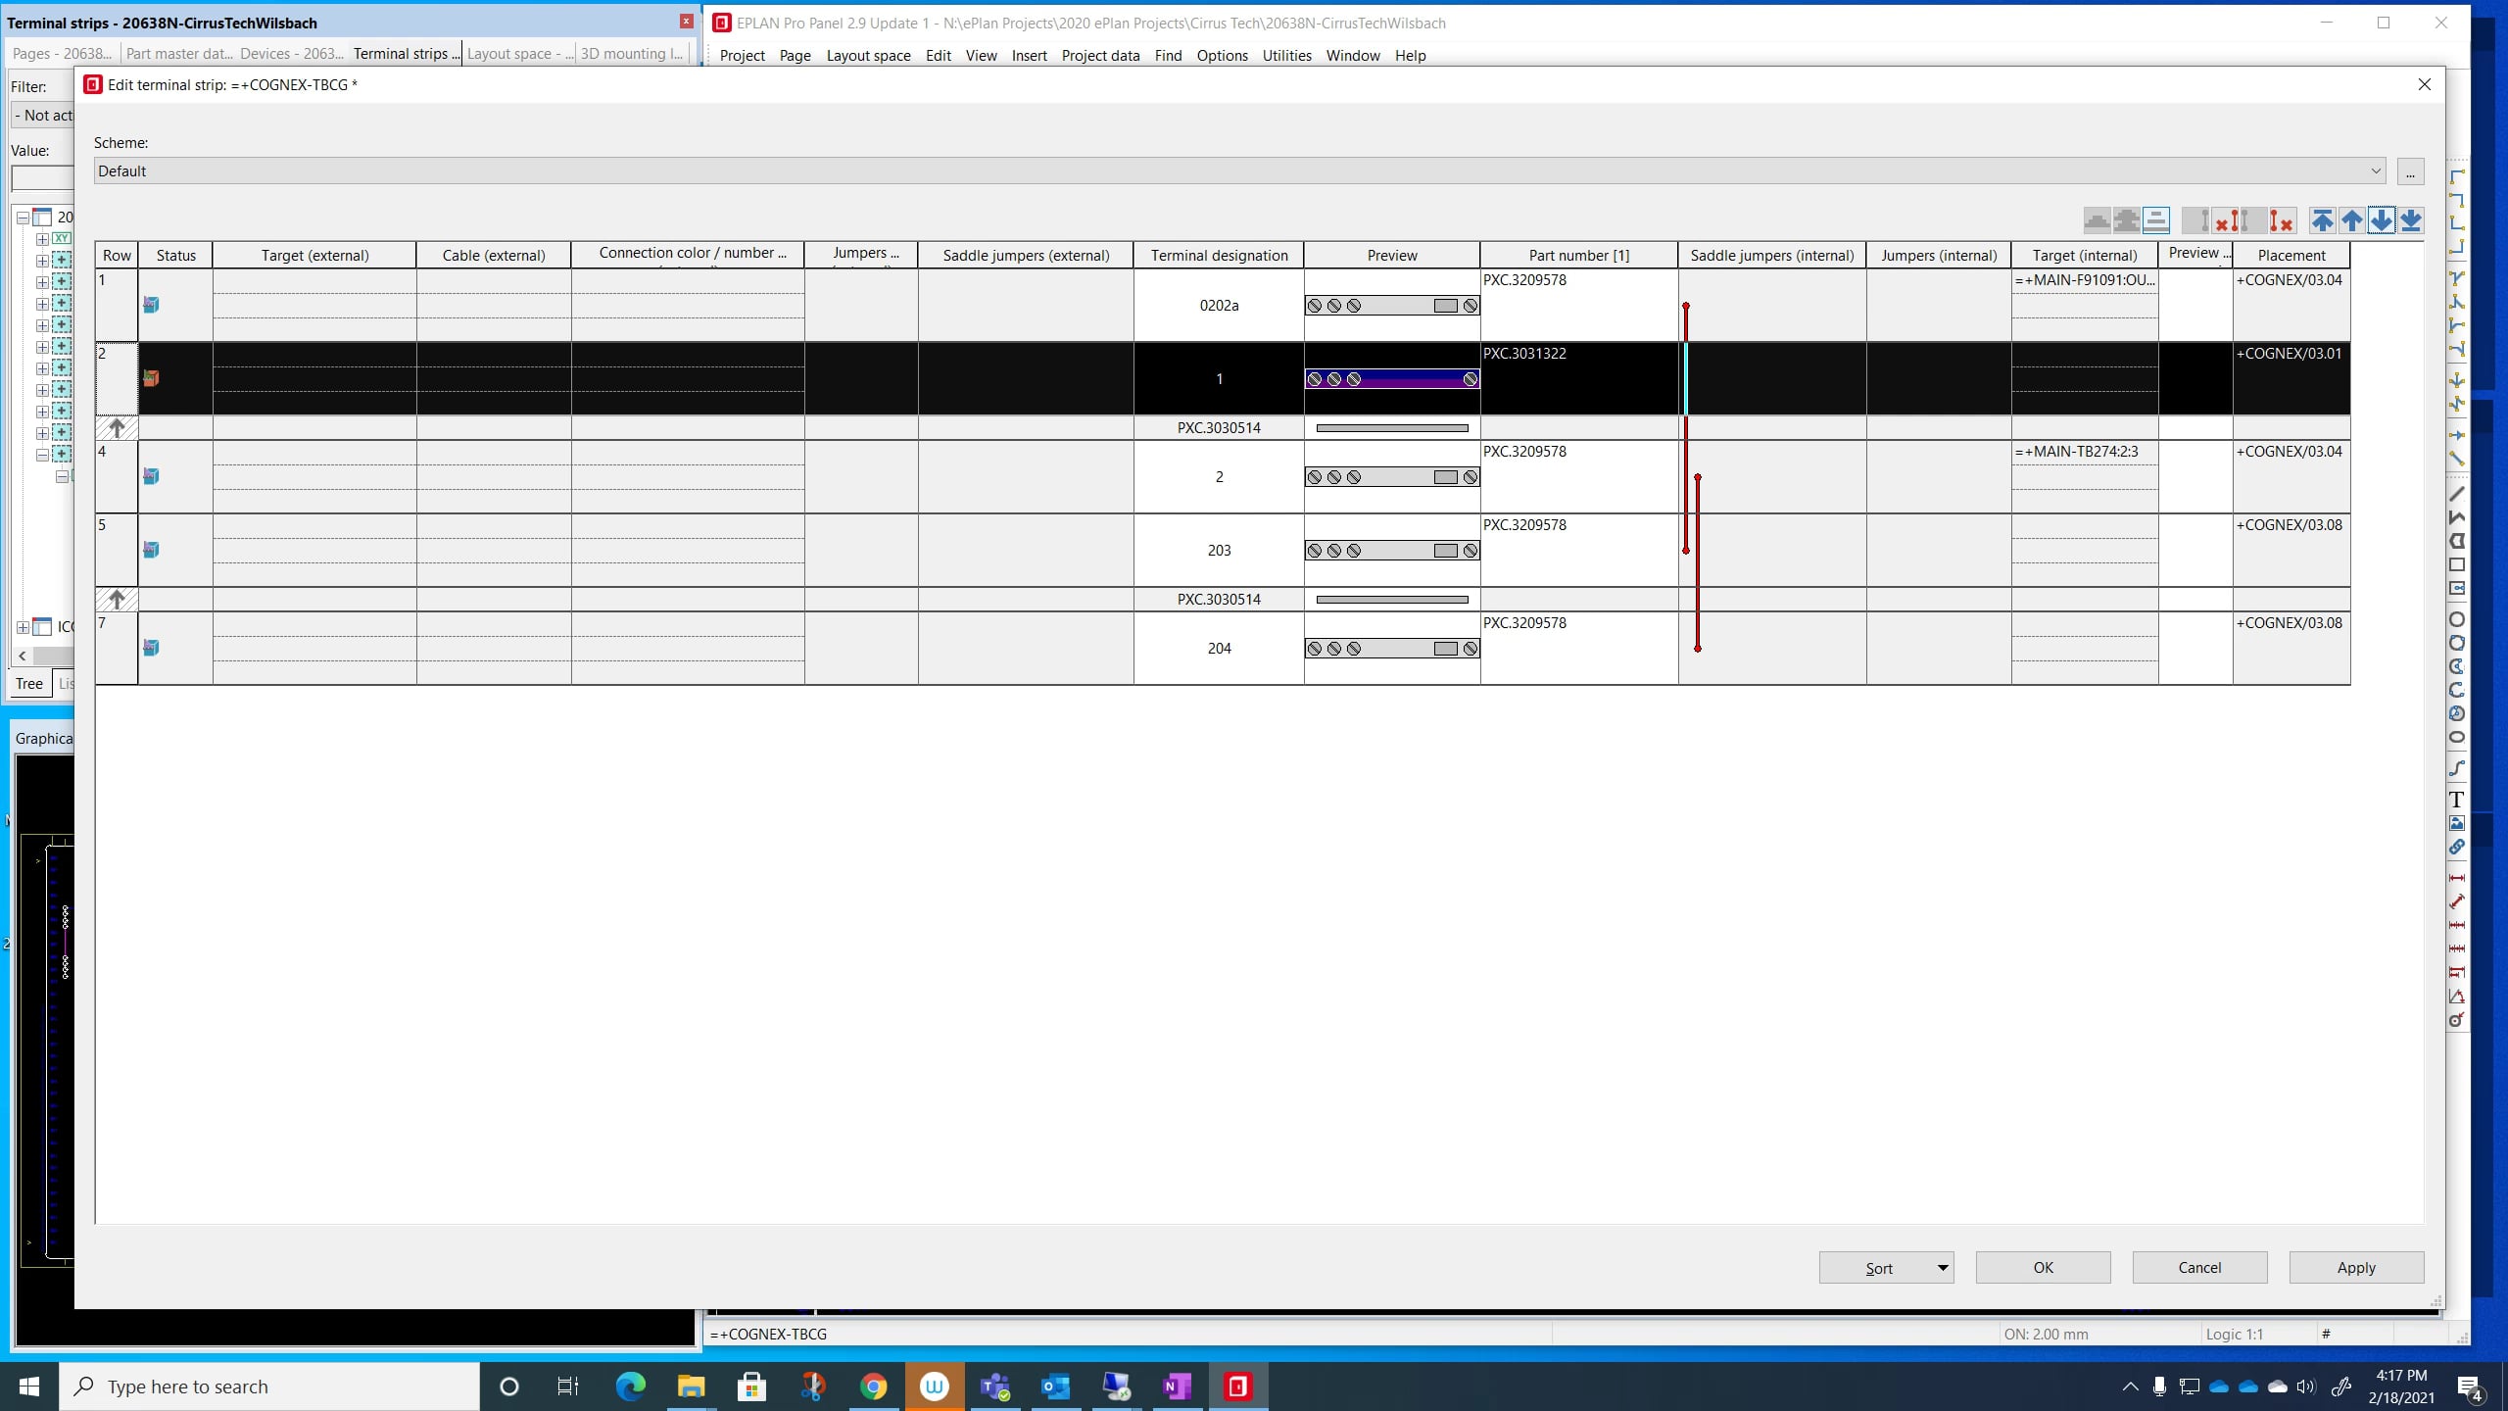Click the ... button beside the Scheme field

point(2411,170)
